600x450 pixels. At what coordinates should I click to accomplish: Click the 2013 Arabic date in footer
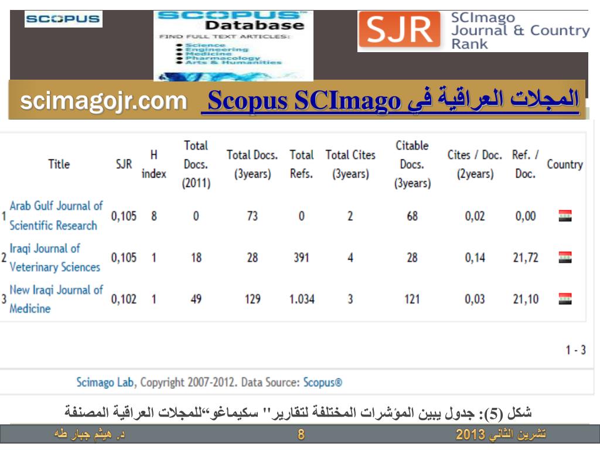point(500,435)
